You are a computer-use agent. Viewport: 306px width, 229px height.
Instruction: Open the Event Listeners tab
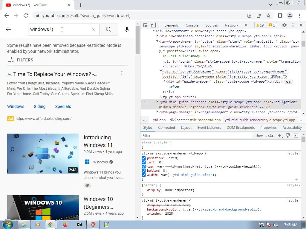209,128
